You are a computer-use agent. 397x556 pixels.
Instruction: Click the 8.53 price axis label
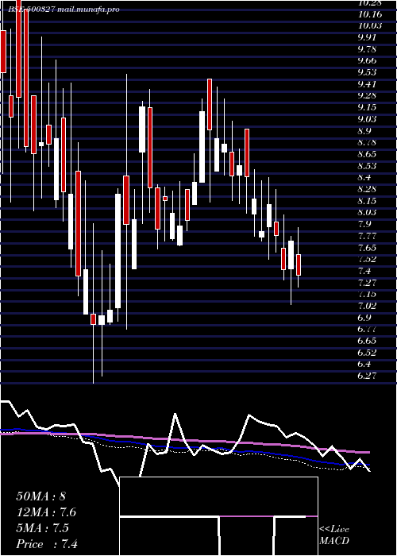tap(367, 165)
